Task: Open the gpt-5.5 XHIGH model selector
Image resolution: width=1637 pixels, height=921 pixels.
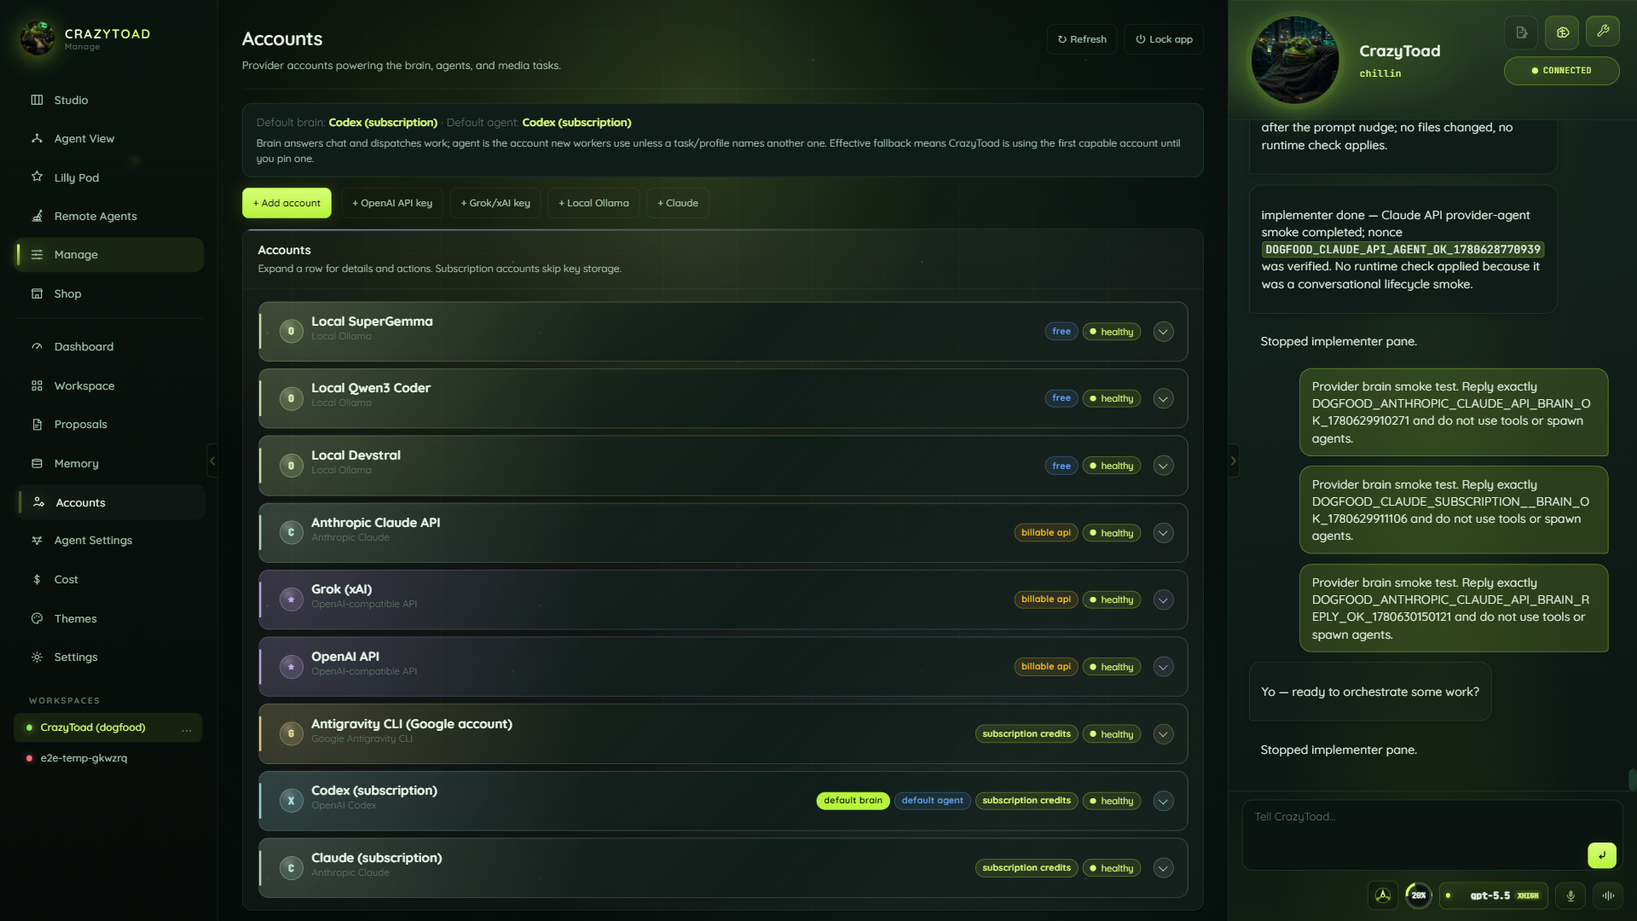Action: click(1494, 895)
